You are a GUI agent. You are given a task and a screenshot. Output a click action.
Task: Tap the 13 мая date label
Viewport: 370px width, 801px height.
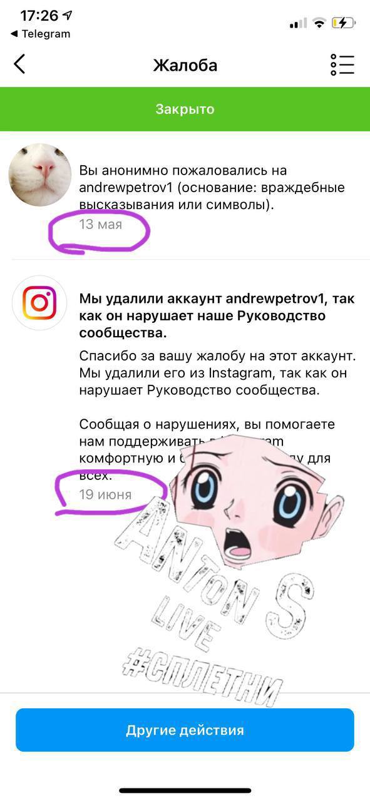(100, 224)
